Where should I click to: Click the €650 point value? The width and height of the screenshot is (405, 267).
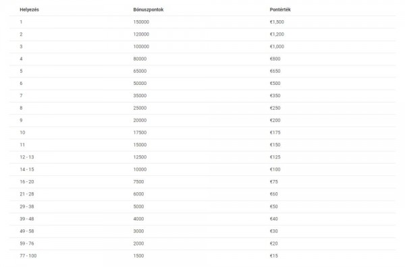[x=275, y=71]
